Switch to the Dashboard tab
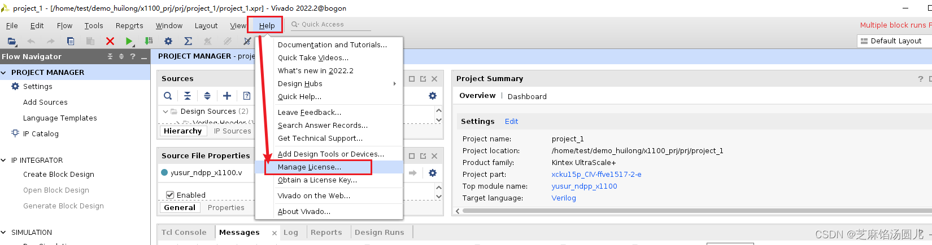932x245 pixels. click(527, 96)
